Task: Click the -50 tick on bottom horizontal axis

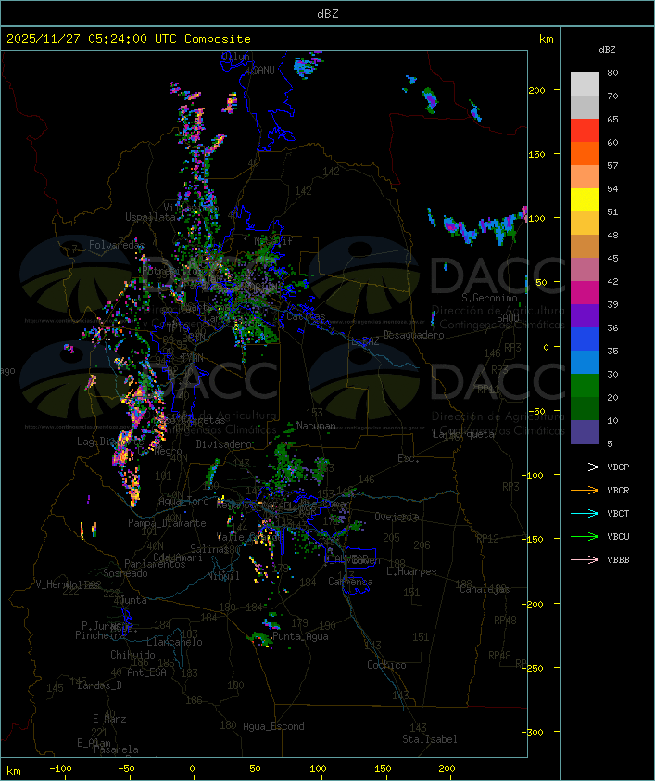Action: point(126,769)
